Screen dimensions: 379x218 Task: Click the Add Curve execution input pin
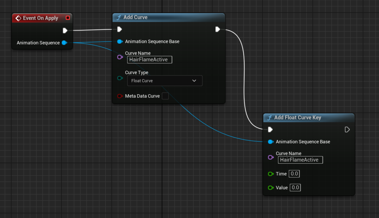click(x=120, y=29)
